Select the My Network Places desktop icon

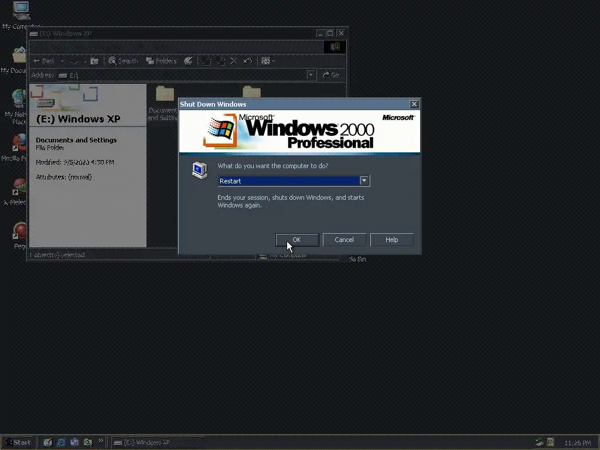19,98
